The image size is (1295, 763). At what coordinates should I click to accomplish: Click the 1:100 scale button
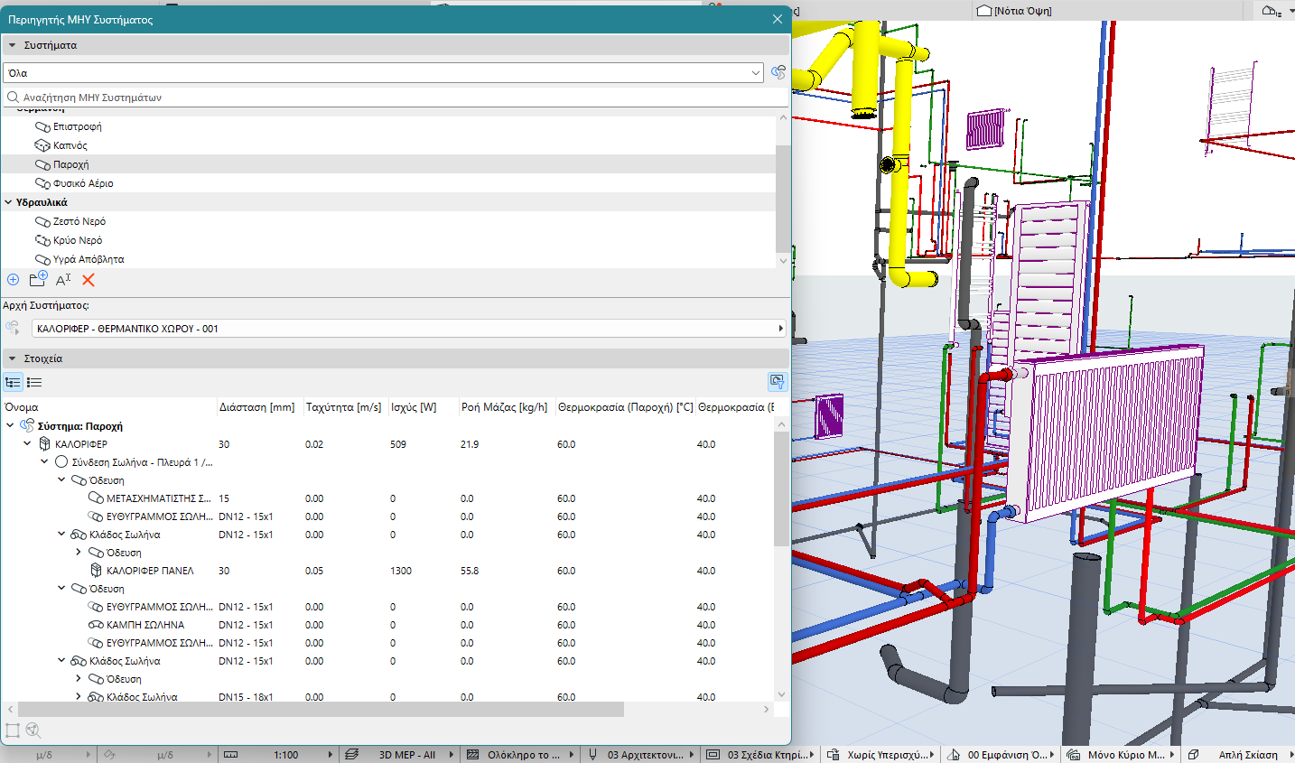(285, 755)
